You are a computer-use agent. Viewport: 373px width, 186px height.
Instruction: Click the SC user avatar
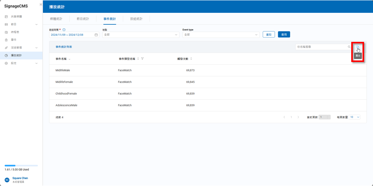coord(7,180)
